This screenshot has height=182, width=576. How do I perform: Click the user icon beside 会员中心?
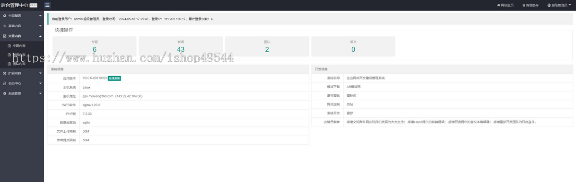click(x=4, y=83)
